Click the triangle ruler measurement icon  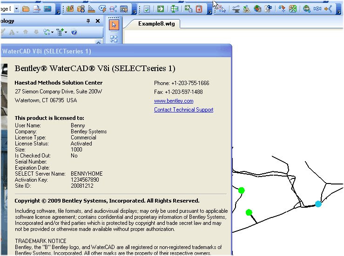click(x=92, y=9)
